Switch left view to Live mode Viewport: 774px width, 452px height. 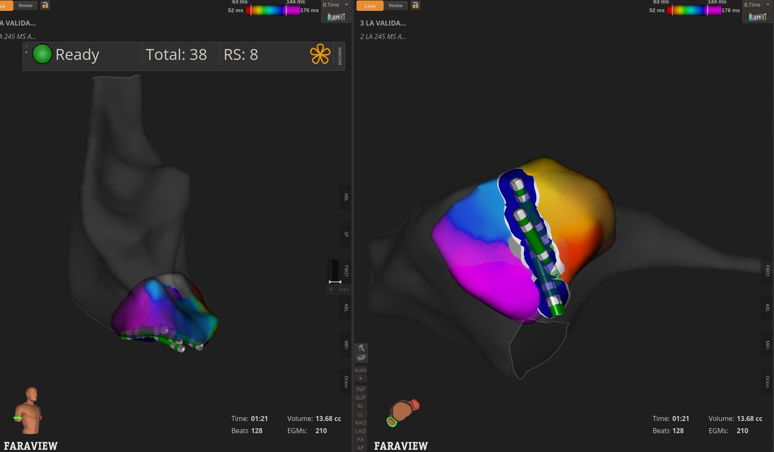6,5
